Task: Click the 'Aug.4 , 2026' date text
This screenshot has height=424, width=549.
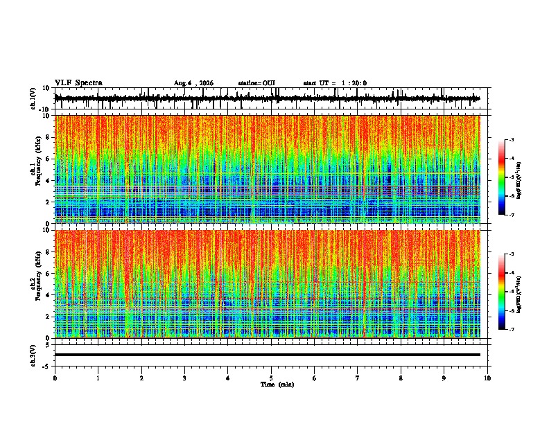Action: point(193,83)
